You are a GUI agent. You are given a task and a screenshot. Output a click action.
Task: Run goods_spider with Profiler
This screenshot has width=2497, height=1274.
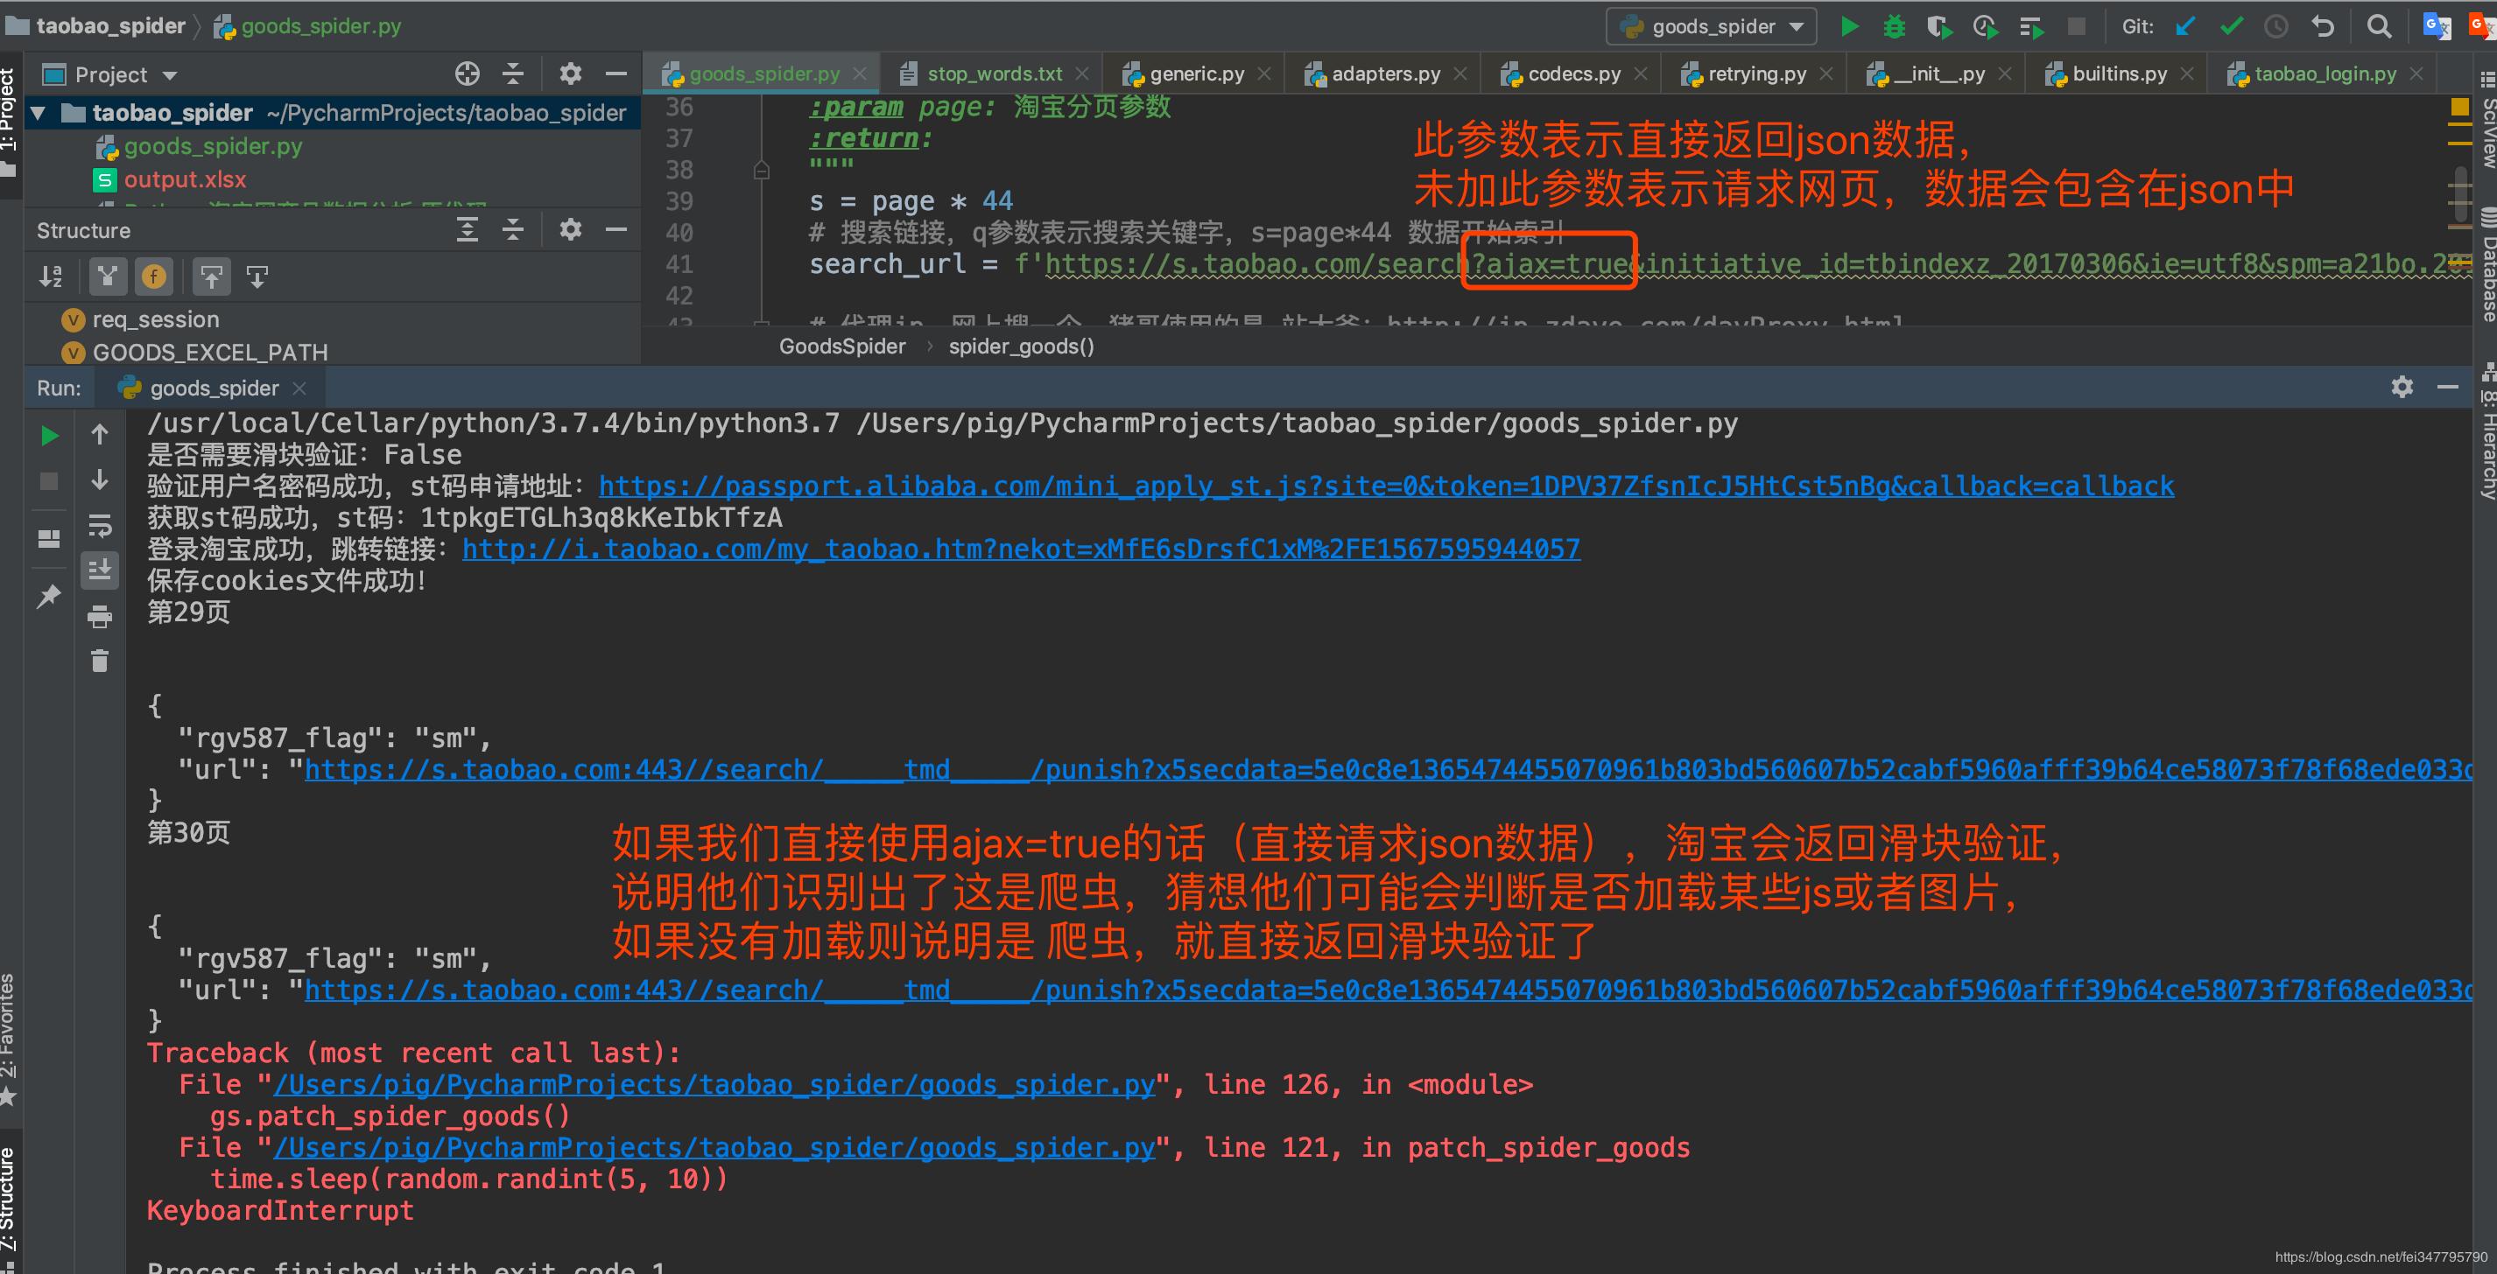(x=1984, y=26)
